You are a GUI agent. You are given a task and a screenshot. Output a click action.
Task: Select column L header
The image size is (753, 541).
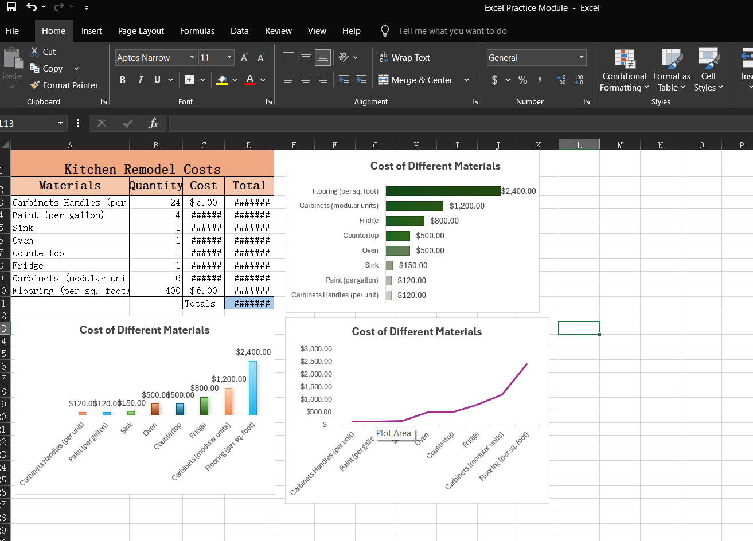click(579, 145)
